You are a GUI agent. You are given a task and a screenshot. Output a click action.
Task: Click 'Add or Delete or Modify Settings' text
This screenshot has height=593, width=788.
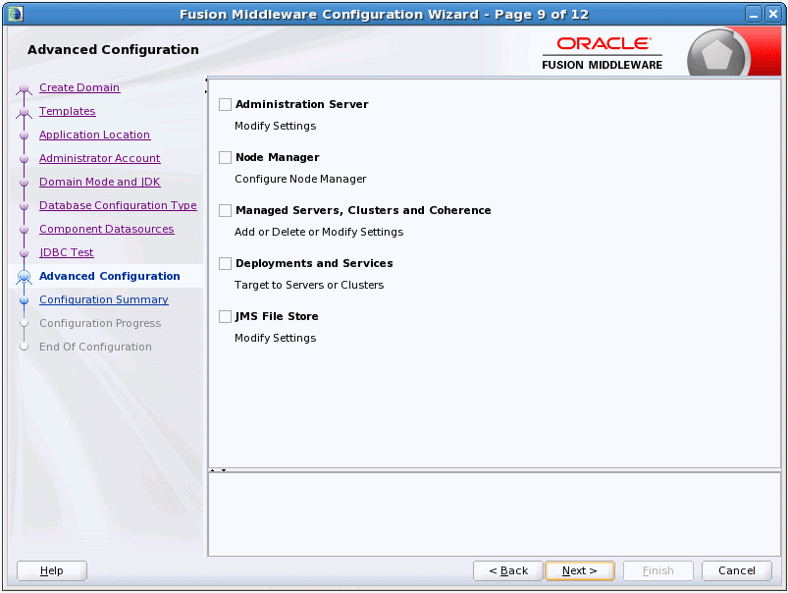click(319, 232)
